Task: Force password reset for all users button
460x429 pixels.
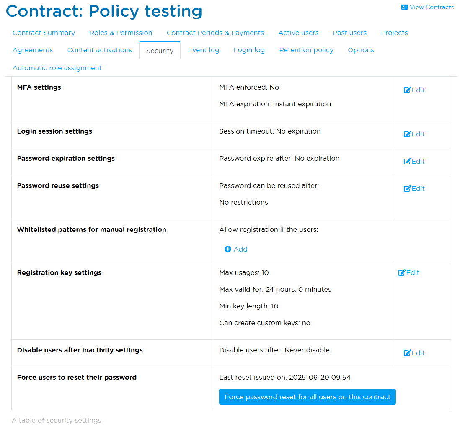Action: click(308, 397)
